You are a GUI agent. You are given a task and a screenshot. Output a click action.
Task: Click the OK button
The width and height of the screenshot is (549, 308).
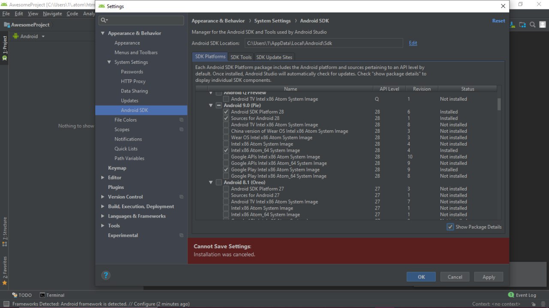point(421,277)
